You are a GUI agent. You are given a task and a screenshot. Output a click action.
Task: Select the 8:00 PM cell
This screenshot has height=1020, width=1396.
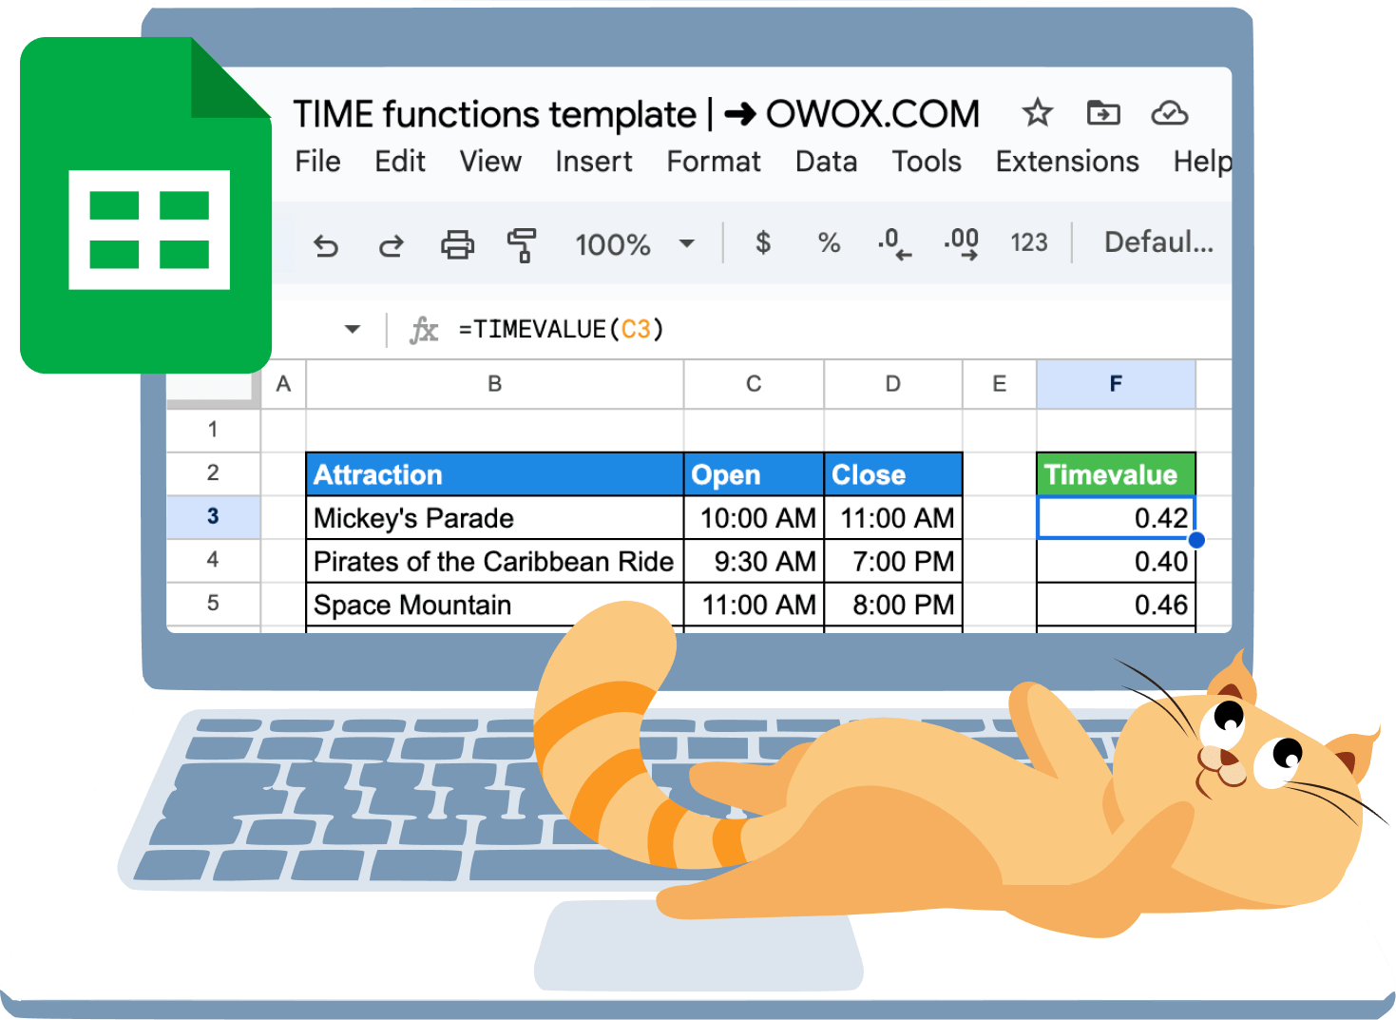pyautogui.click(x=893, y=605)
